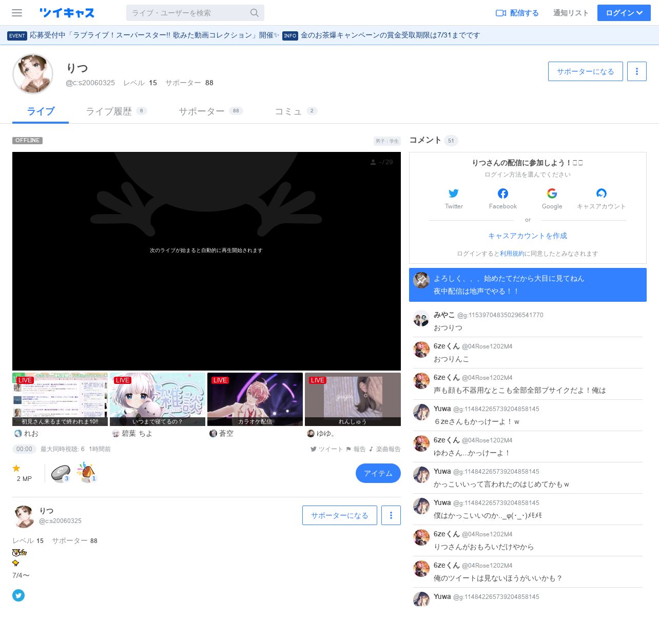Screen dimensions: 659x639
Task: Open the hamburger menu icon
Action: 17,13
